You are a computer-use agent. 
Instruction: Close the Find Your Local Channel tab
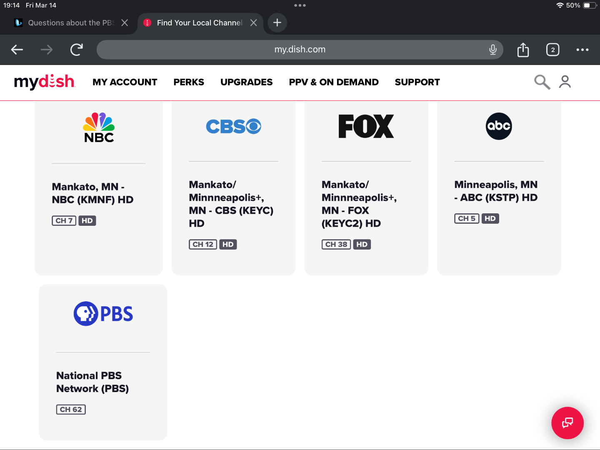click(x=253, y=23)
